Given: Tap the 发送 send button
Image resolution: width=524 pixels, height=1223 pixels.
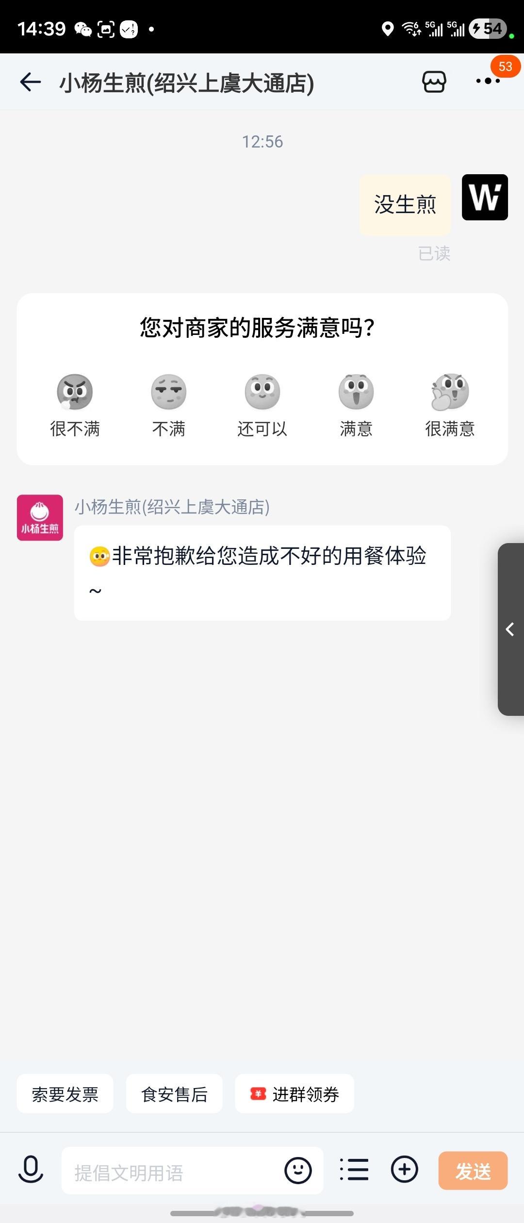Looking at the screenshot, I should (473, 1171).
